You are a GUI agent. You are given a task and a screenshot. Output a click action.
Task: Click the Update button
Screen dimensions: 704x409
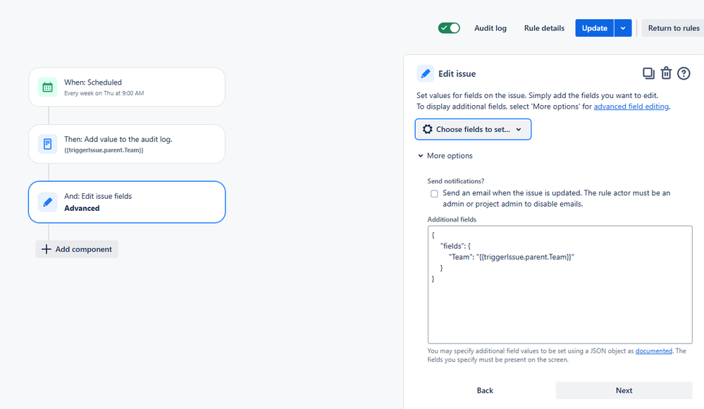pos(595,28)
